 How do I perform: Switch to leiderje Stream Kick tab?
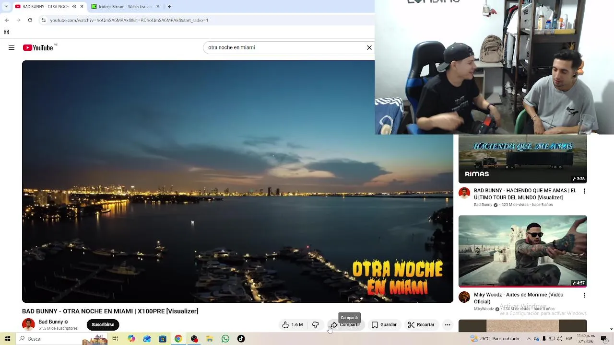[x=125, y=7]
